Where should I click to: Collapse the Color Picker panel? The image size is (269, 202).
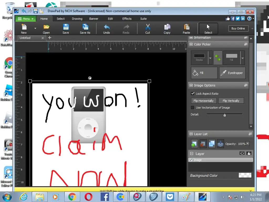(x=191, y=44)
